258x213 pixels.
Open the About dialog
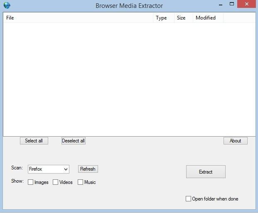click(x=235, y=141)
